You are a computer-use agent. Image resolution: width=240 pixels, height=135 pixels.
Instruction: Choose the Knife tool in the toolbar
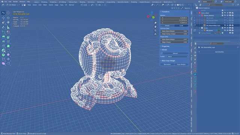coord(3,50)
